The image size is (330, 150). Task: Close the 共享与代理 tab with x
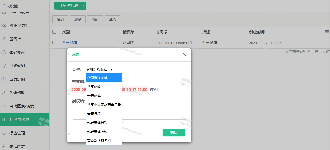point(83,6)
